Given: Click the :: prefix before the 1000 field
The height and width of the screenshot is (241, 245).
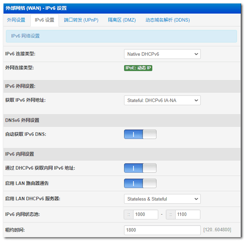Looking at the screenshot, I should tap(129, 215).
